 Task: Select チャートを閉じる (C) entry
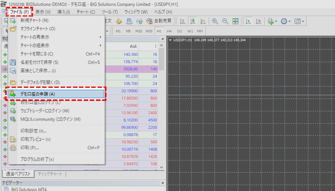(57, 54)
